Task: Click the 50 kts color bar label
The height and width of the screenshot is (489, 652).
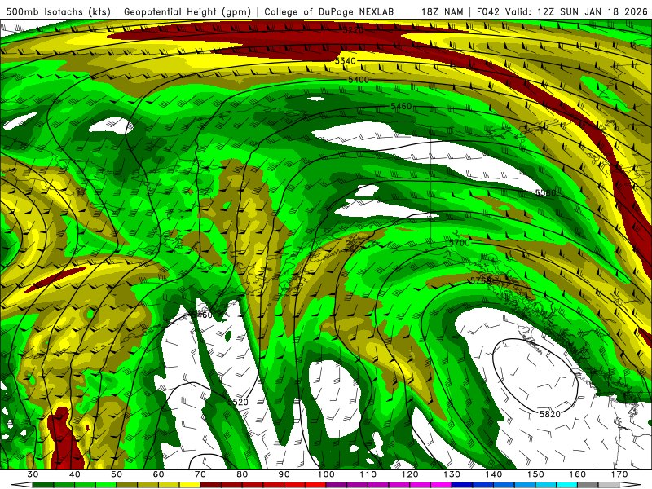Action: [117, 474]
